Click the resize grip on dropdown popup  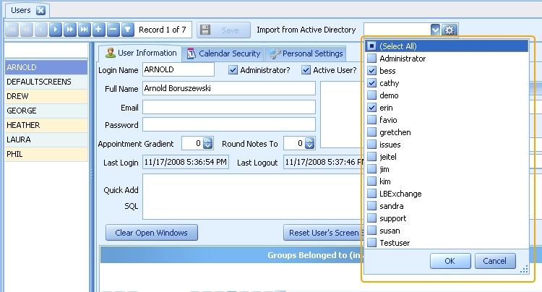click(x=524, y=269)
